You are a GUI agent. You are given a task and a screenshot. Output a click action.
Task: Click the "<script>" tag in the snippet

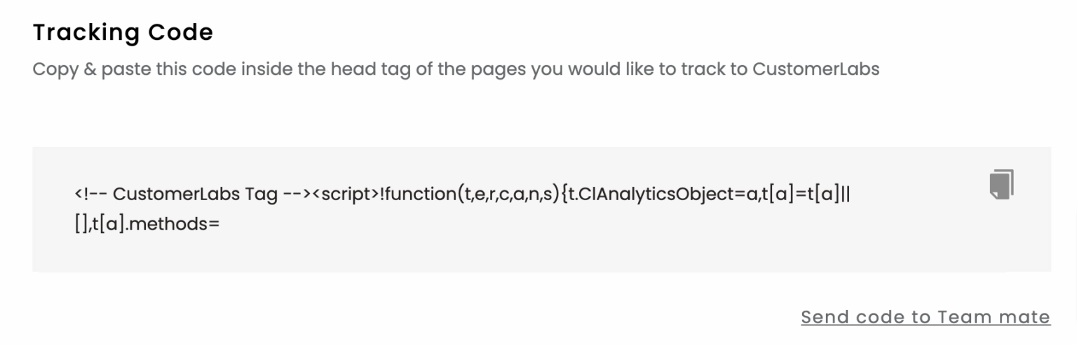(345, 194)
